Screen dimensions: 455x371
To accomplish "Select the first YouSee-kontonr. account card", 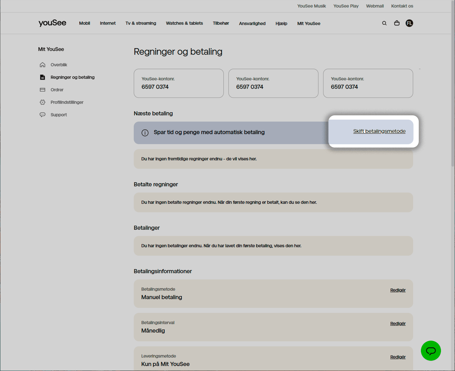I will pyautogui.click(x=178, y=83).
